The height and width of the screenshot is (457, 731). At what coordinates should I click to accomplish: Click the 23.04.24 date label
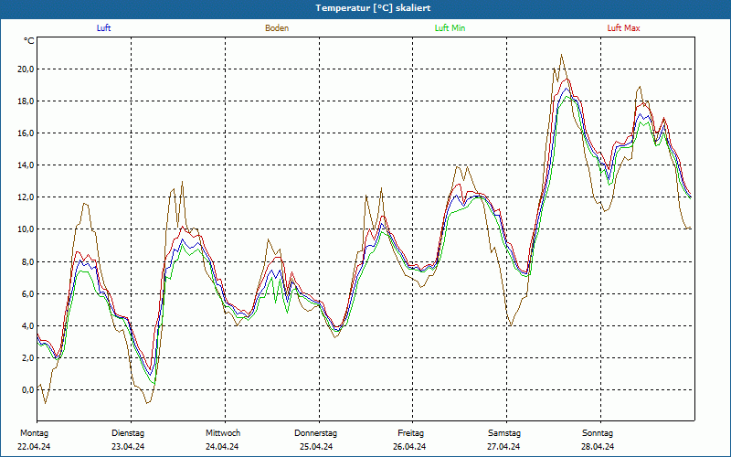click(128, 447)
